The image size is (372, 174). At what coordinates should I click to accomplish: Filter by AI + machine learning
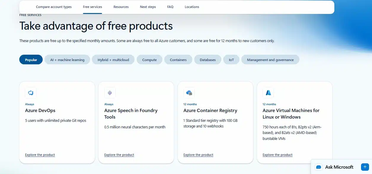67,60
